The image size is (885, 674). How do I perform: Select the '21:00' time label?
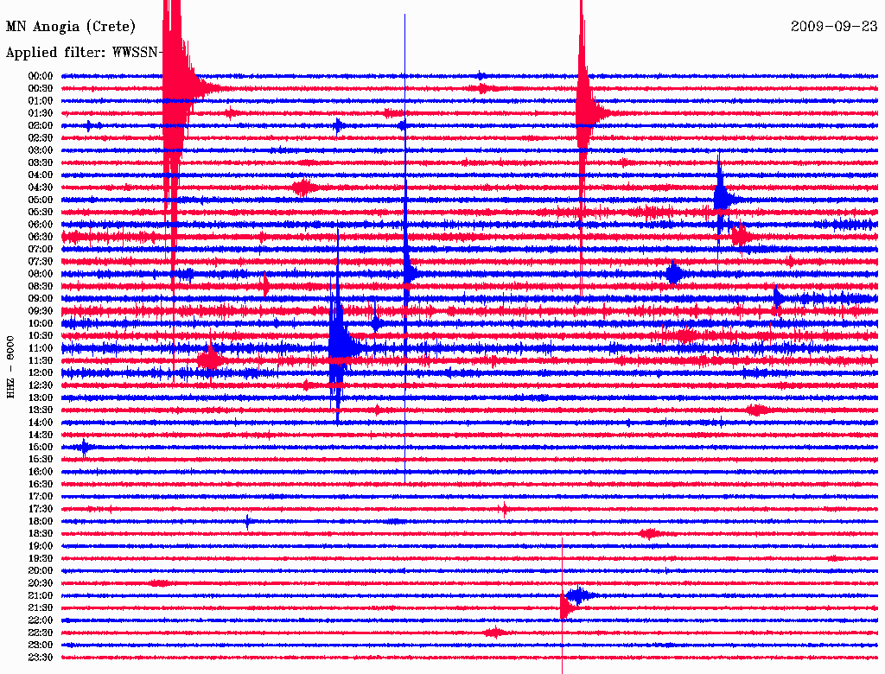pos(41,595)
